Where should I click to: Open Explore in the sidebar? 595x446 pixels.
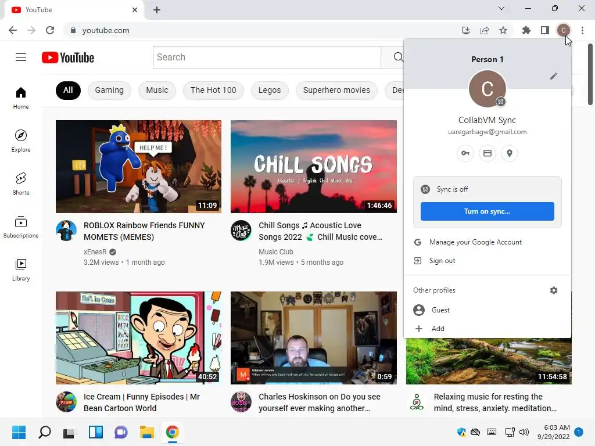coord(21,141)
